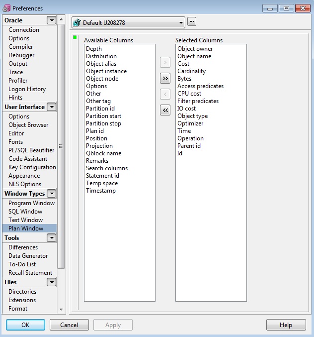Click the ellipsis button next to preference set
Screen dimensions: 314x337
(192, 22)
